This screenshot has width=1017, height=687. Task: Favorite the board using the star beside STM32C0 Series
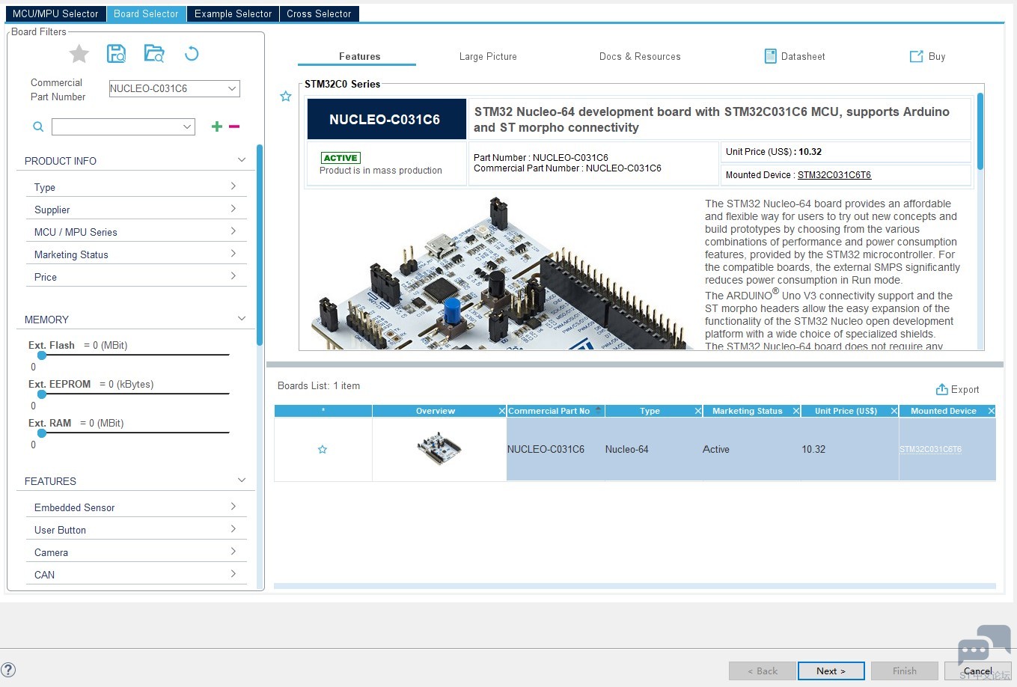(286, 97)
